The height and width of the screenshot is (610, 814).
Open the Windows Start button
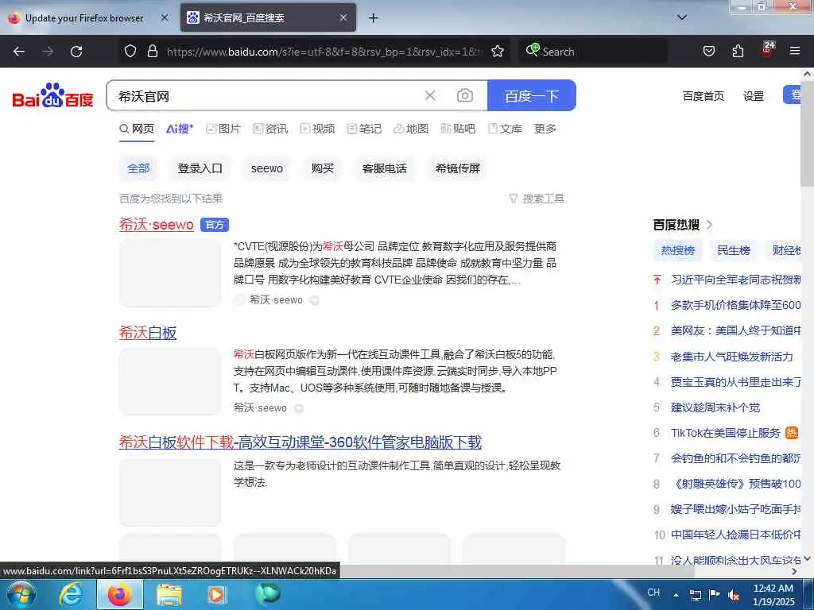[x=21, y=594]
